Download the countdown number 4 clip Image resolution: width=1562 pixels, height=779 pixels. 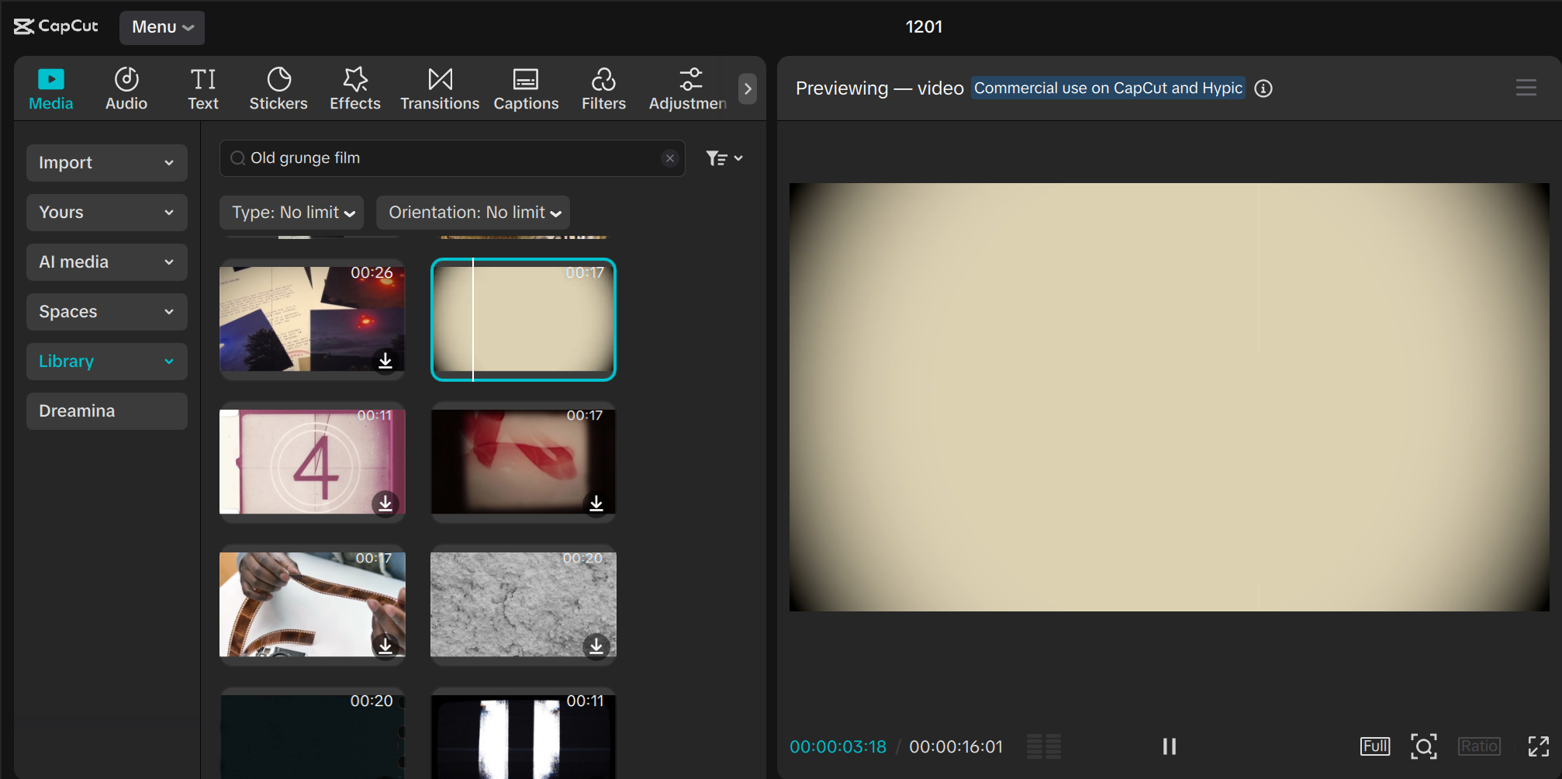385,504
